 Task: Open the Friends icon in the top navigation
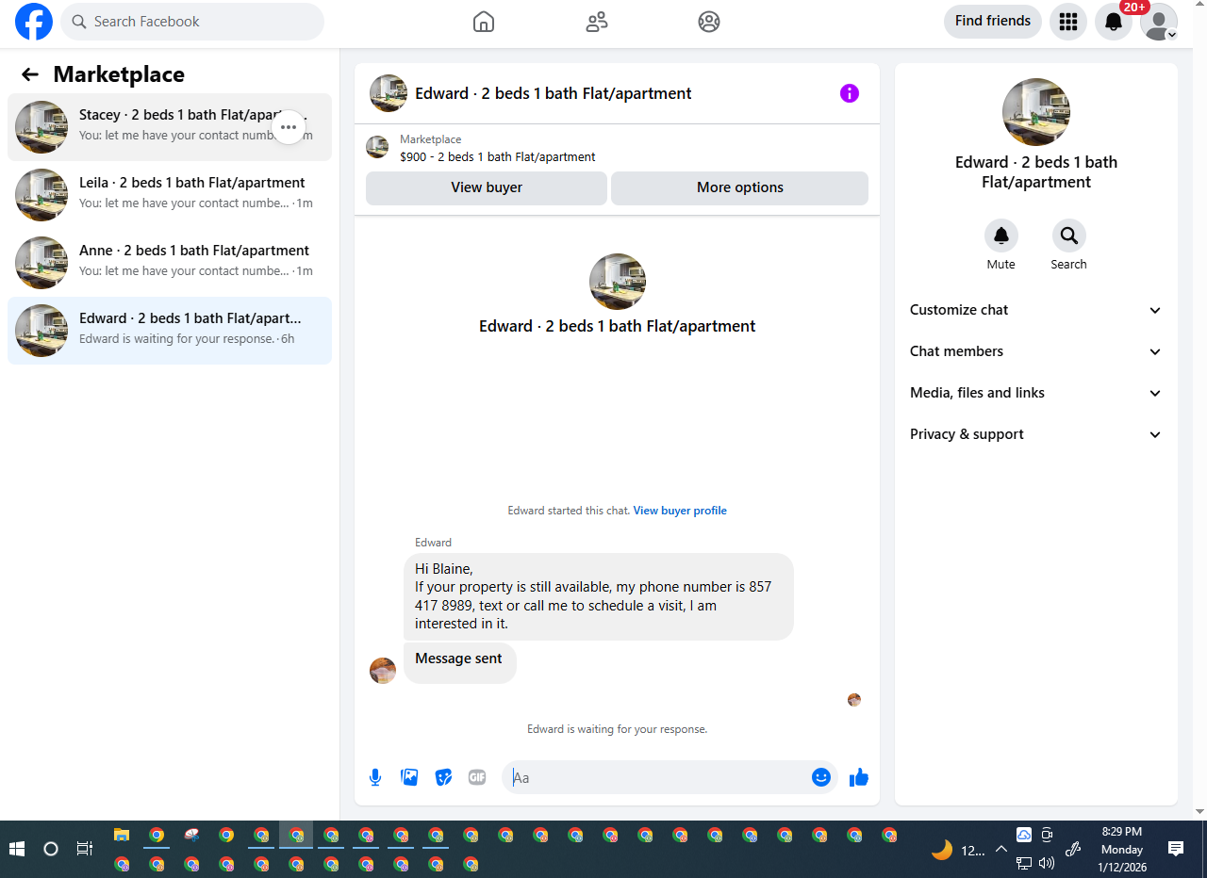coord(596,22)
